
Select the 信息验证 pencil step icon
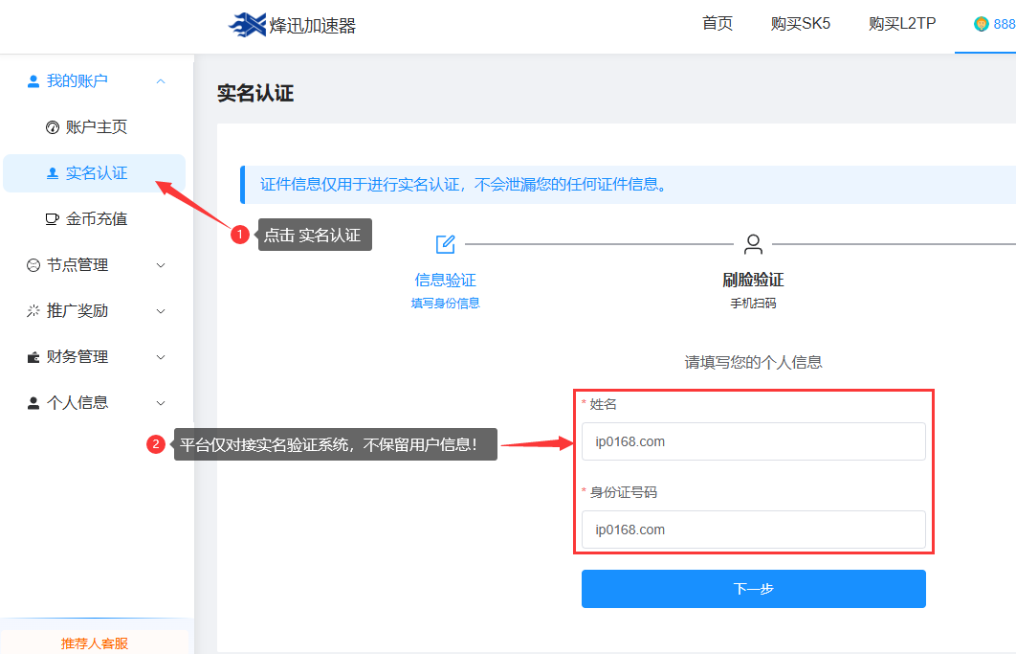click(x=444, y=244)
